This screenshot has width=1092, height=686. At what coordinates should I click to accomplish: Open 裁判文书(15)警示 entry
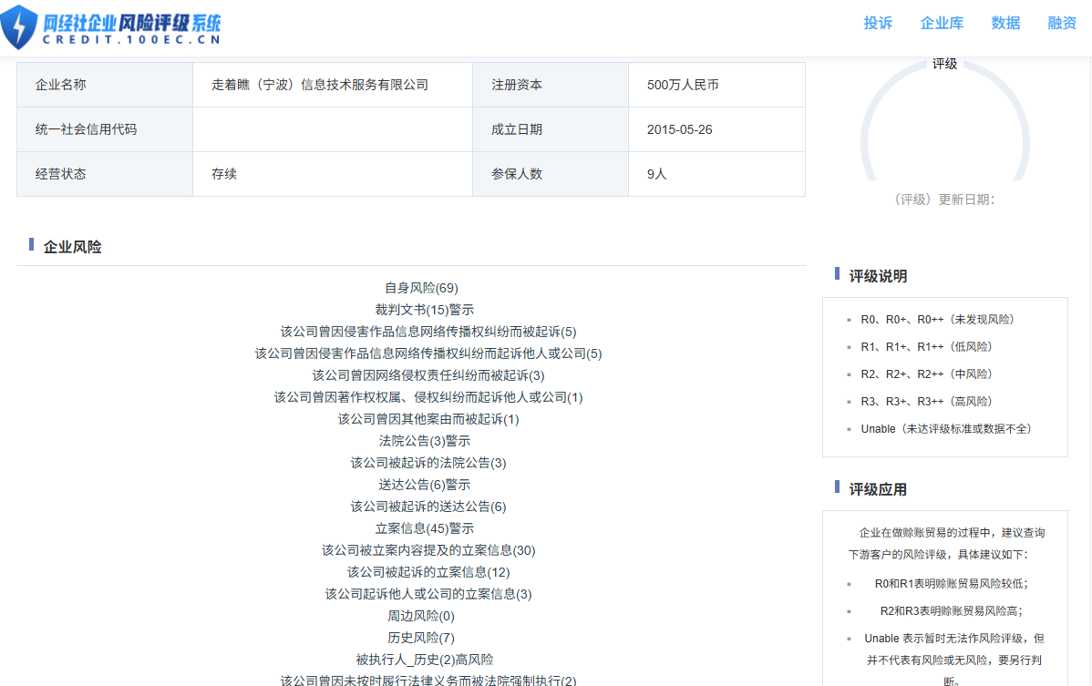(424, 310)
